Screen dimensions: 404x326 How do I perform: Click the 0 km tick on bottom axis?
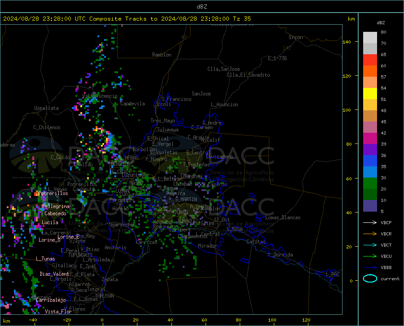tap(102, 320)
